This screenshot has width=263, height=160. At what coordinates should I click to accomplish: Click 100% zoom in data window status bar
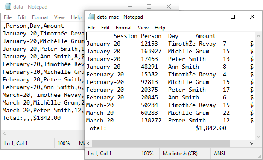[x=64, y=143]
